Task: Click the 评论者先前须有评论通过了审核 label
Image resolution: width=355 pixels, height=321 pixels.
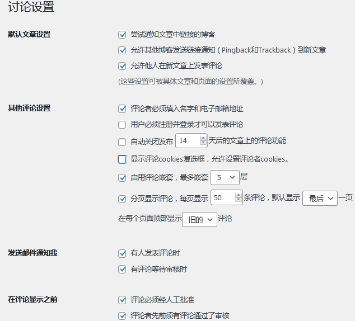Action: 180,315
